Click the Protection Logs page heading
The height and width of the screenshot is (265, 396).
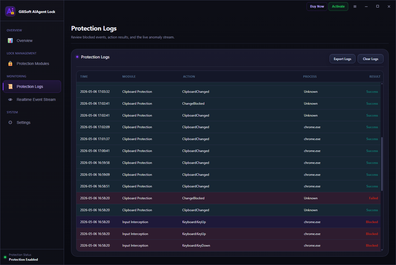pos(94,28)
